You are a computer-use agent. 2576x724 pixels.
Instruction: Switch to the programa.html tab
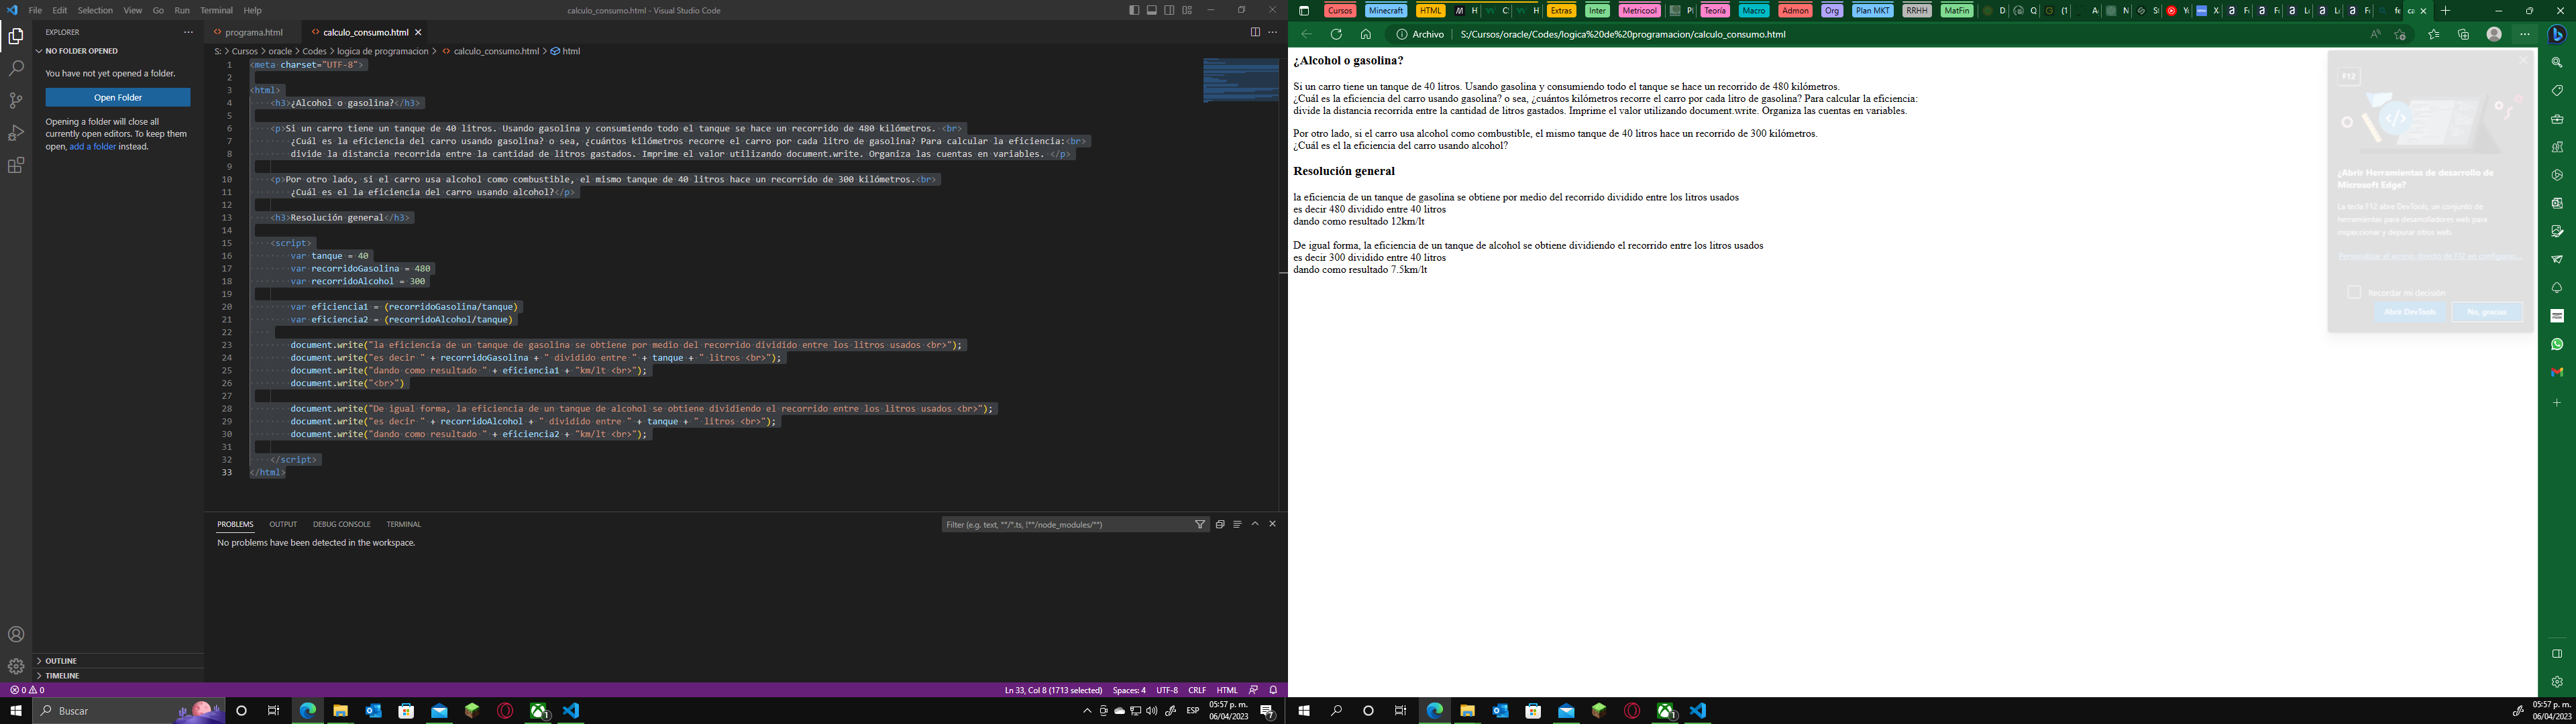point(253,32)
